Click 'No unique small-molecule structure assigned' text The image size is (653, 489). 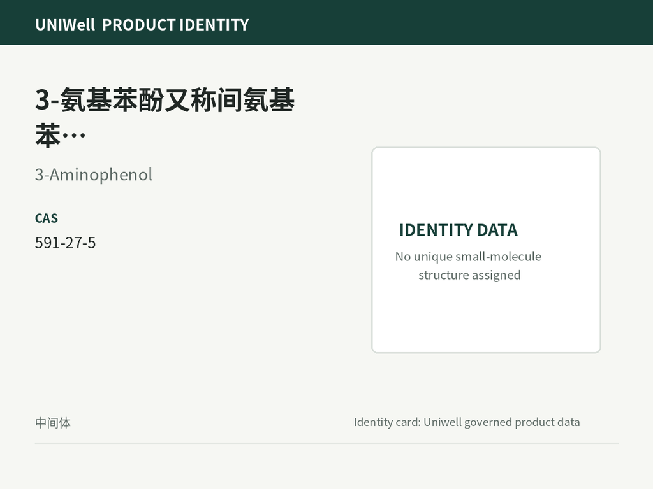[469, 266]
